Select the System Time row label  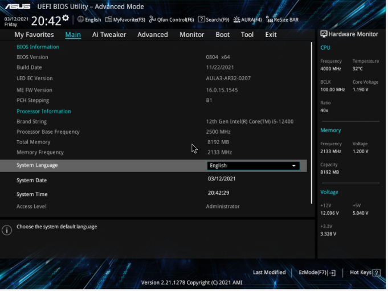pos(32,194)
